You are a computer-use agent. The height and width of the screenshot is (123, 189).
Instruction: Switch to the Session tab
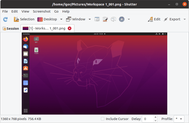[x=11, y=29]
